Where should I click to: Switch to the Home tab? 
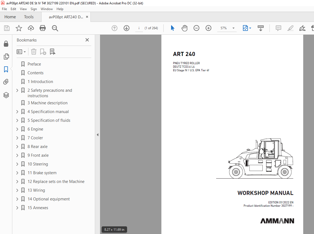(x=10, y=17)
